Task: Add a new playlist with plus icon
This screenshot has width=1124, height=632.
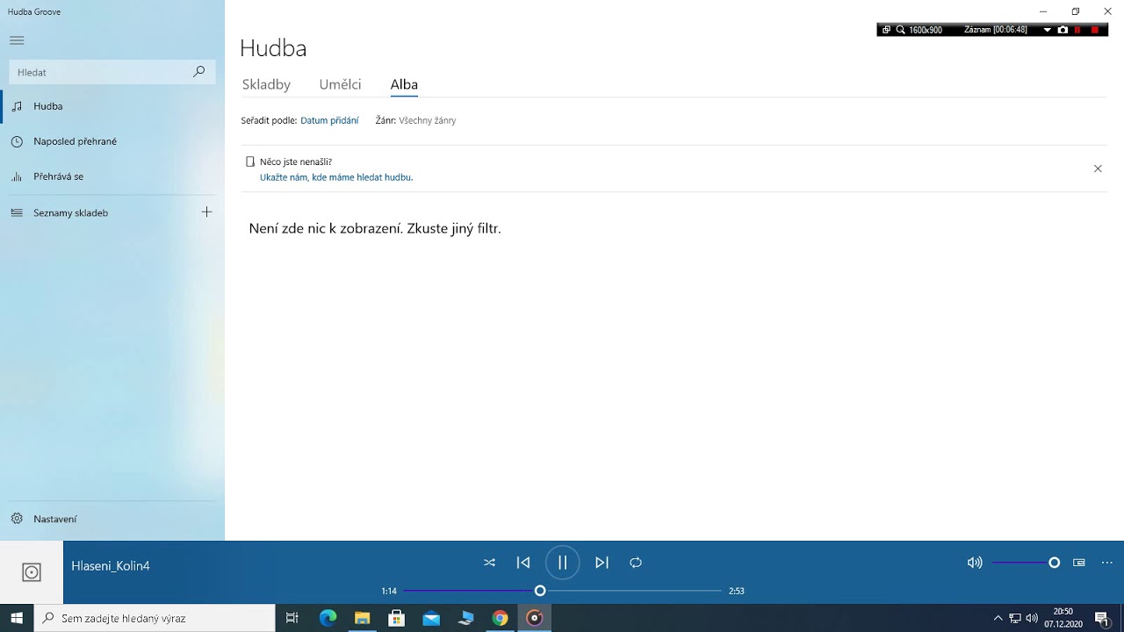Action: 207,212
